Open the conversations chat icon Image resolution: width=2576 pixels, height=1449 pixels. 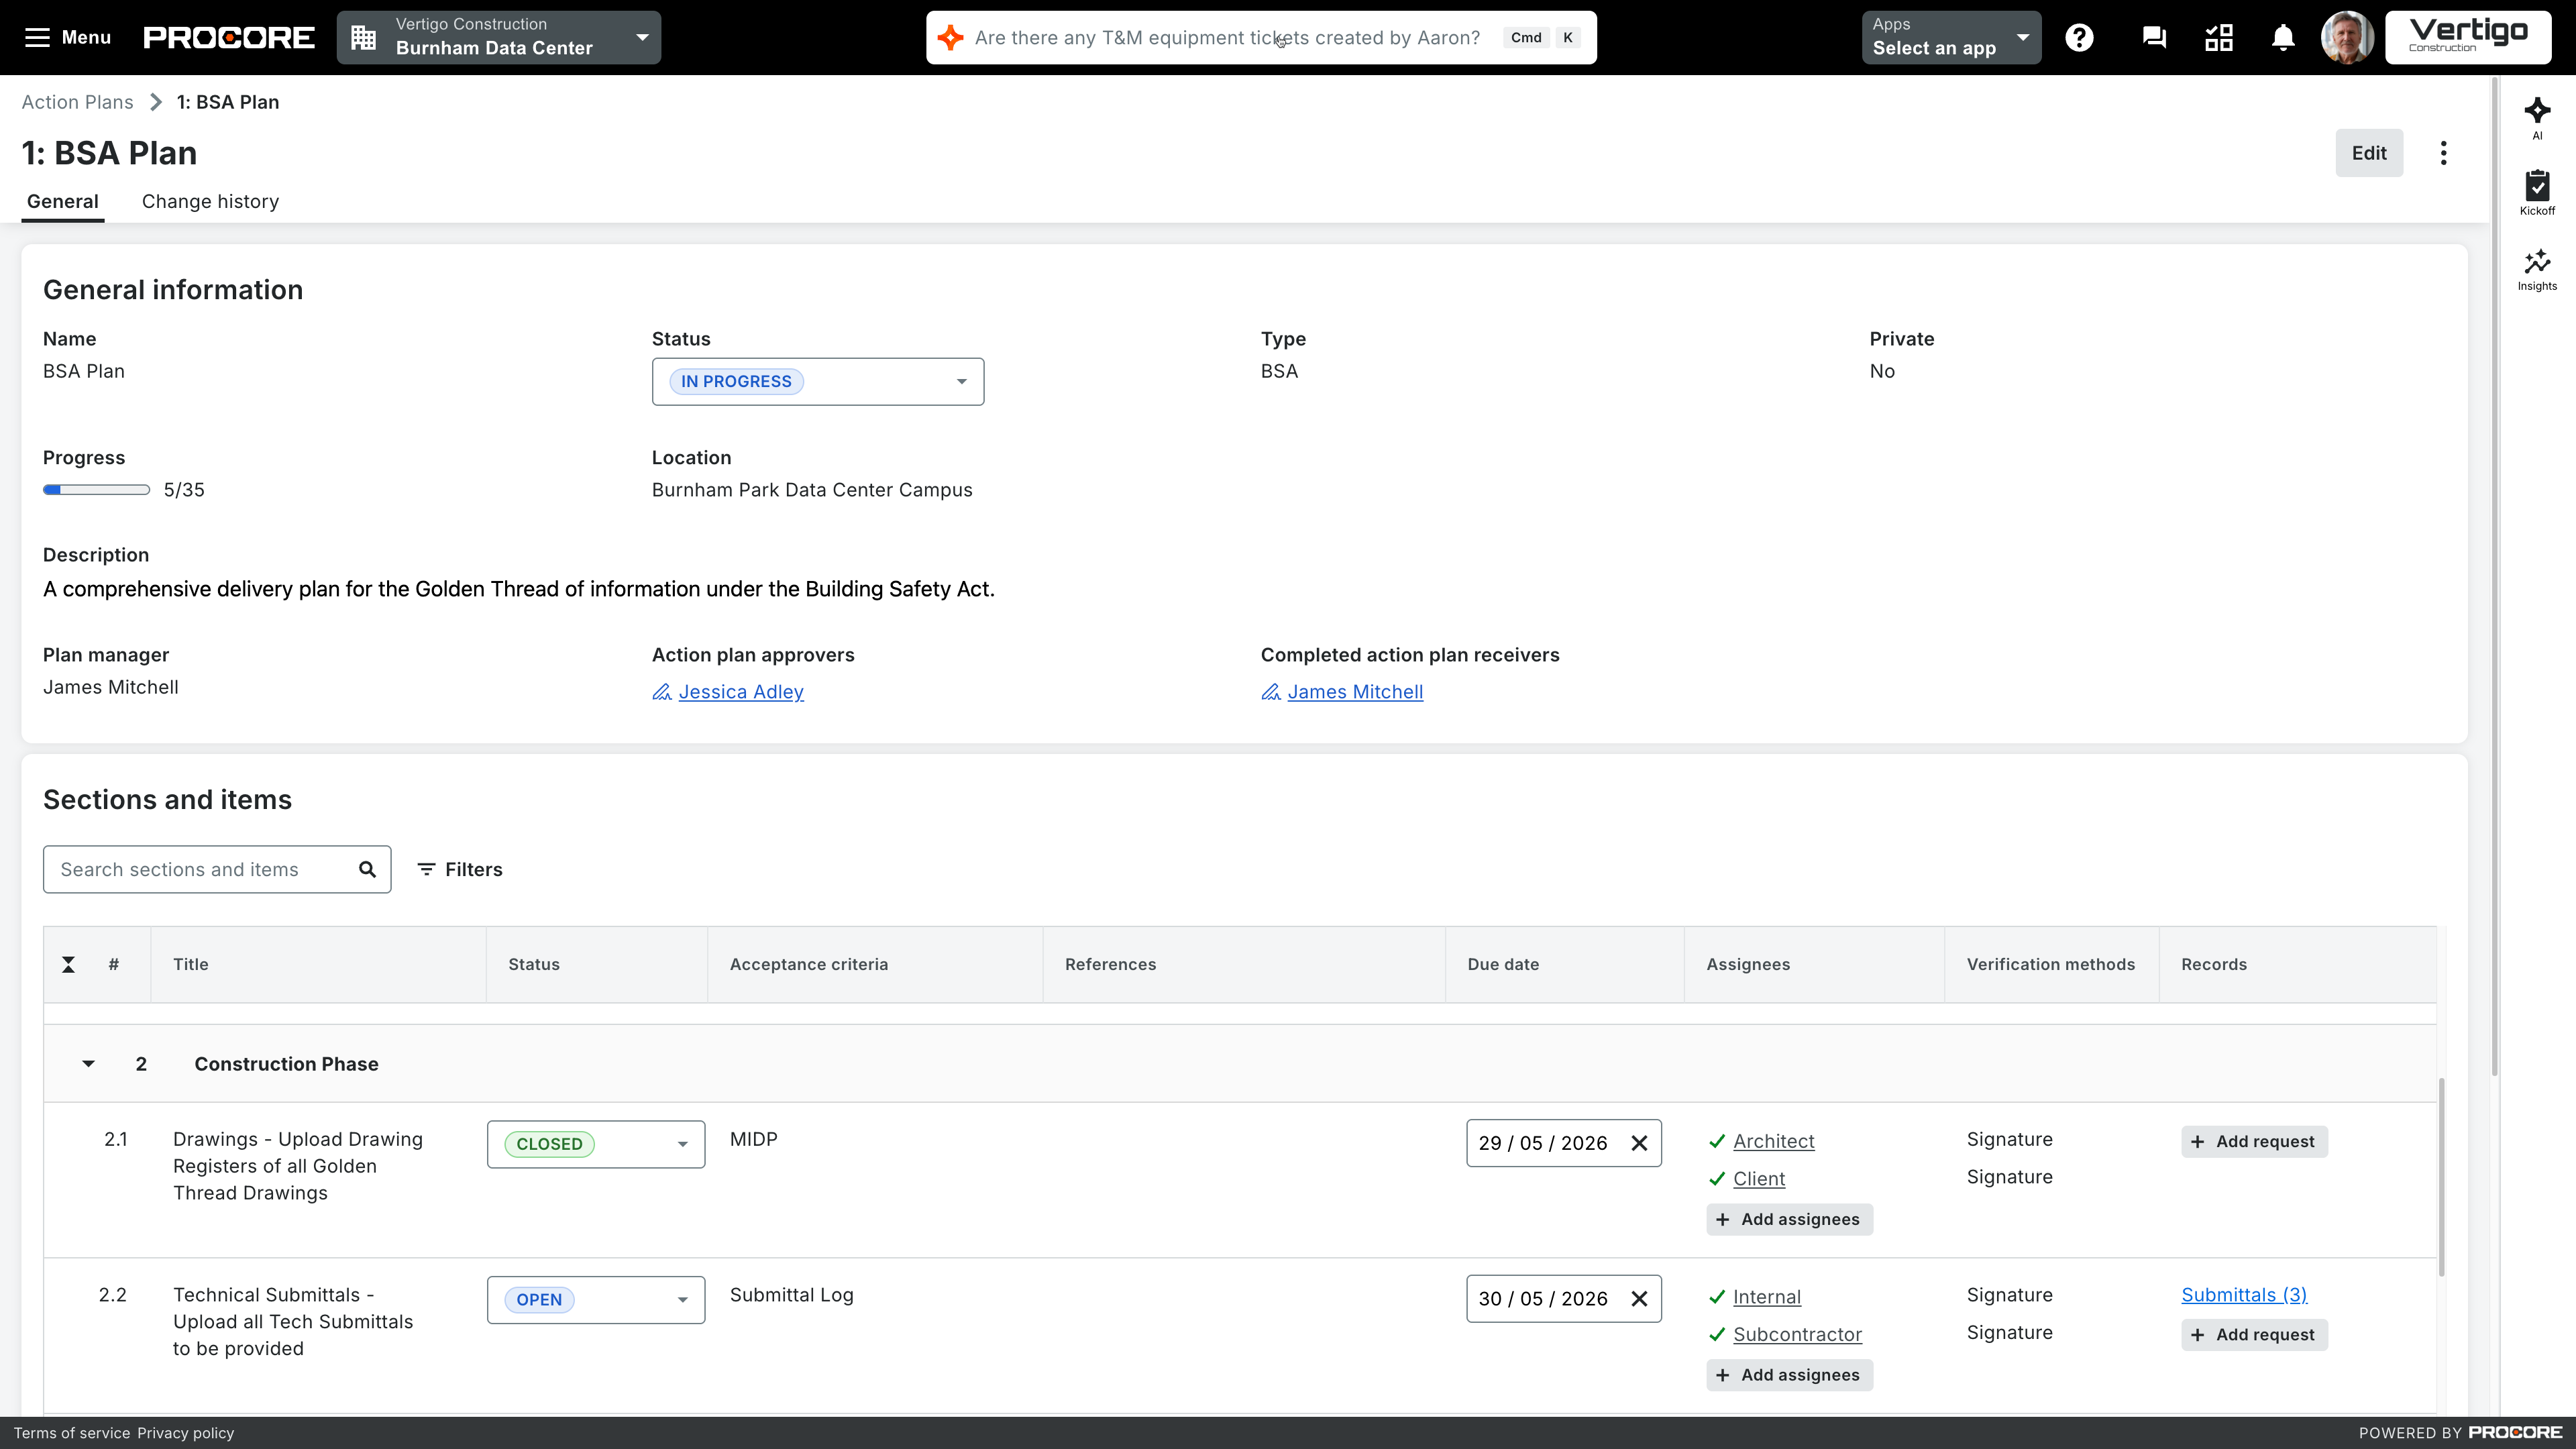click(x=2154, y=38)
